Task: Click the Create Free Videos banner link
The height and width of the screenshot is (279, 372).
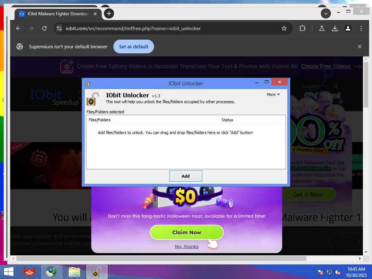Action: [x=326, y=66]
